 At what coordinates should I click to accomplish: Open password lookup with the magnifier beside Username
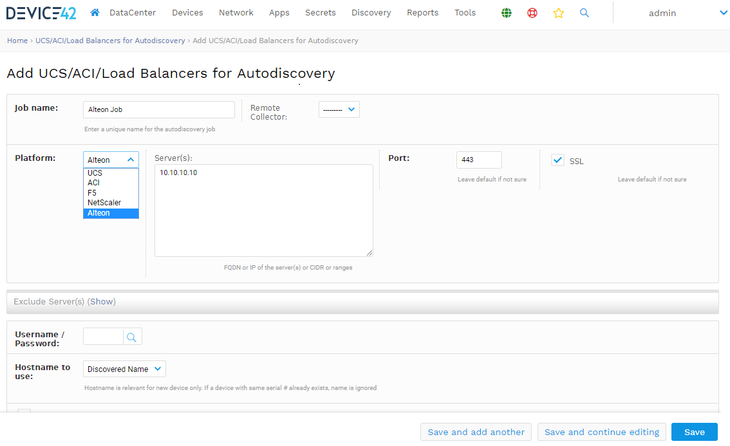click(132, 336)
